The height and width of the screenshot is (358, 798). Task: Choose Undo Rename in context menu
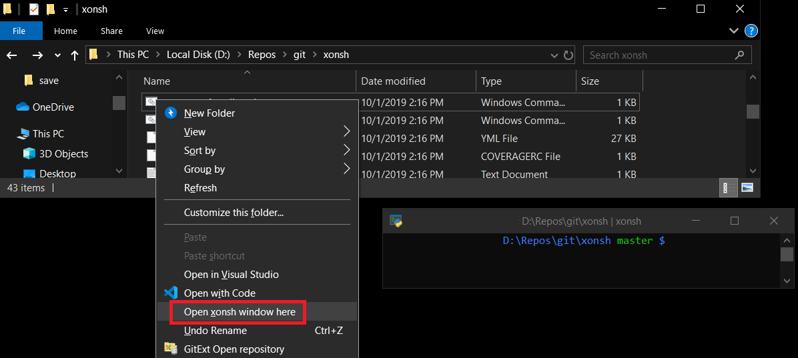257,331
